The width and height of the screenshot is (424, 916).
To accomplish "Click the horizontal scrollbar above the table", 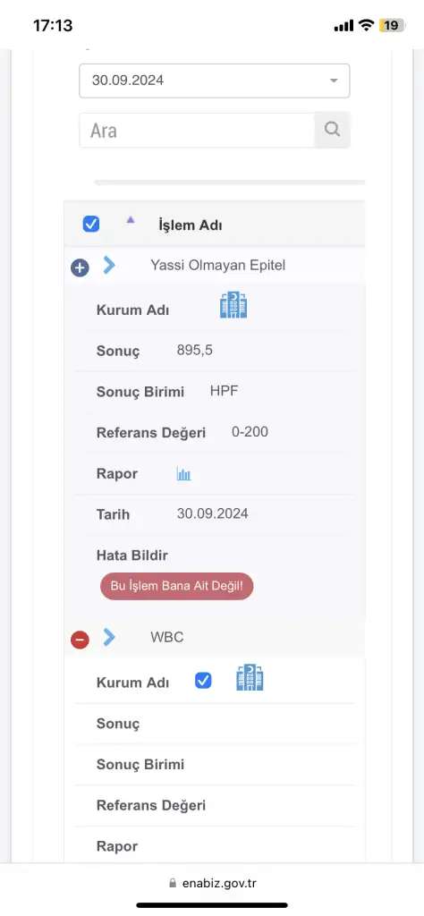I will pyautogui.click(x=230, y=182).
